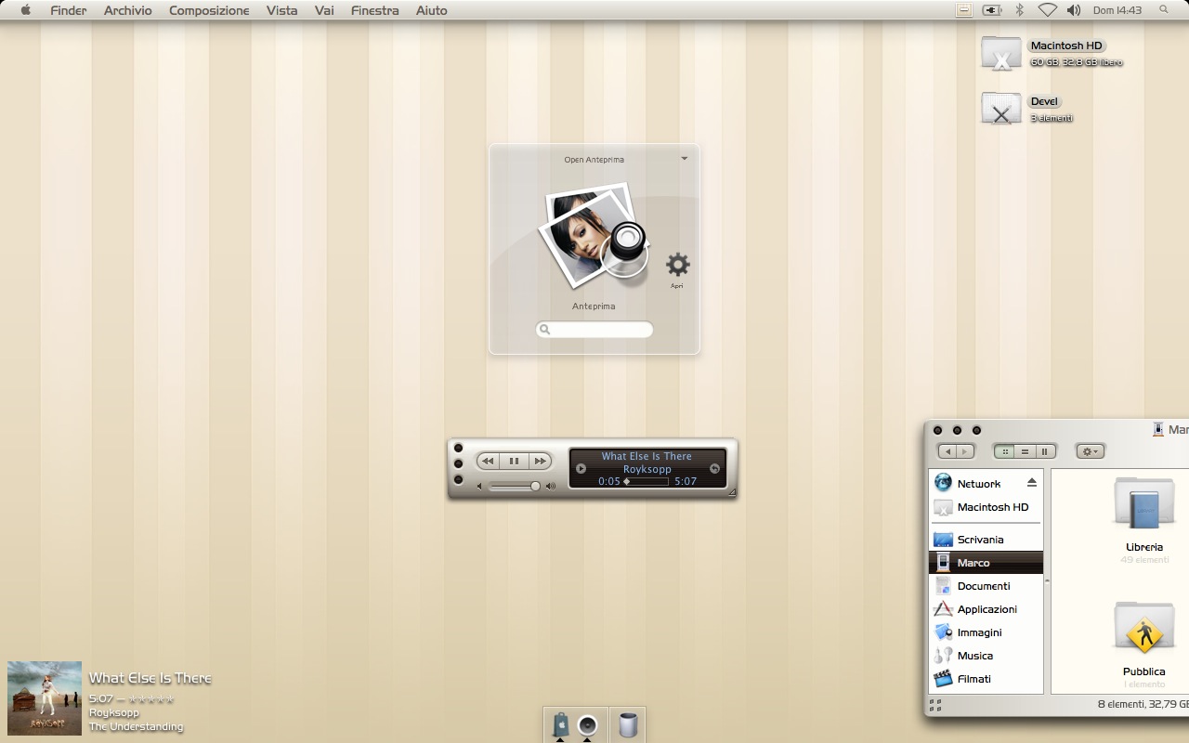Select Scrivania in Finder sidebar

click(986, 540)
